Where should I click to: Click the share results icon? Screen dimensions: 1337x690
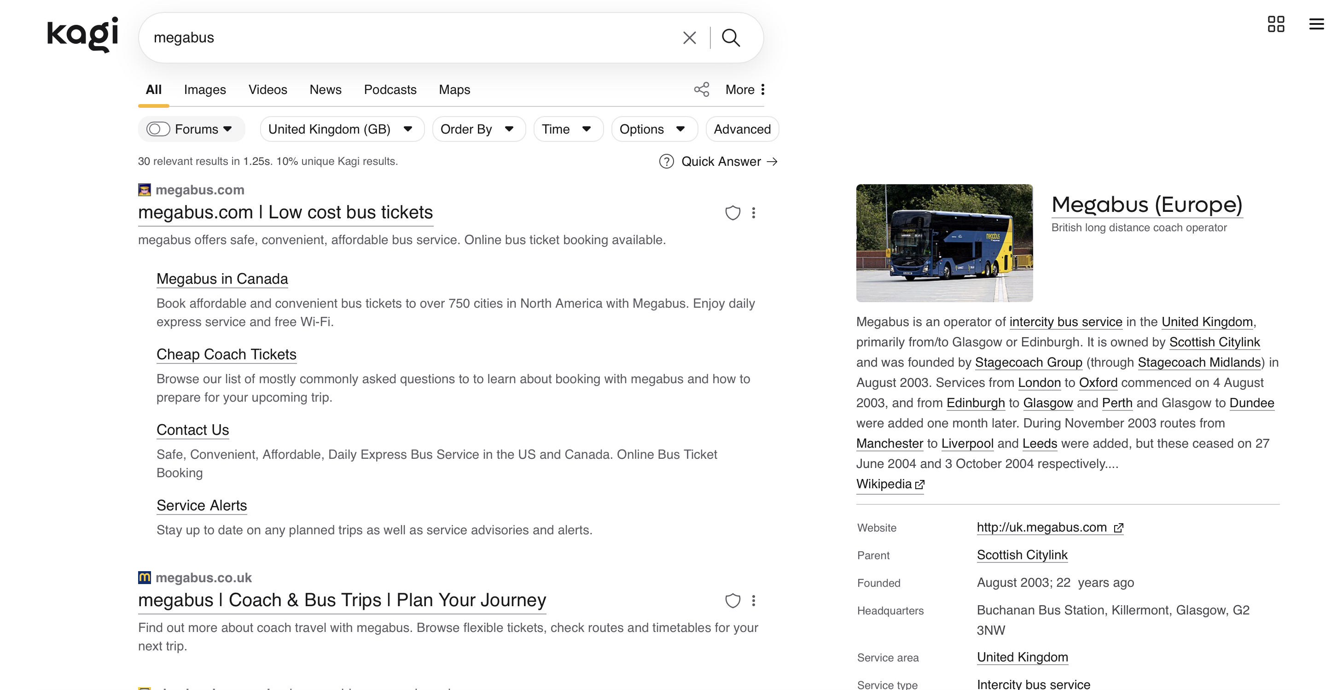pyautogui.click(x=701, y=89)
